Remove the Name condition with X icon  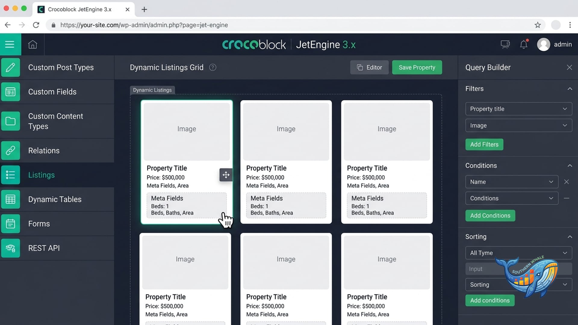click(567, 182)
